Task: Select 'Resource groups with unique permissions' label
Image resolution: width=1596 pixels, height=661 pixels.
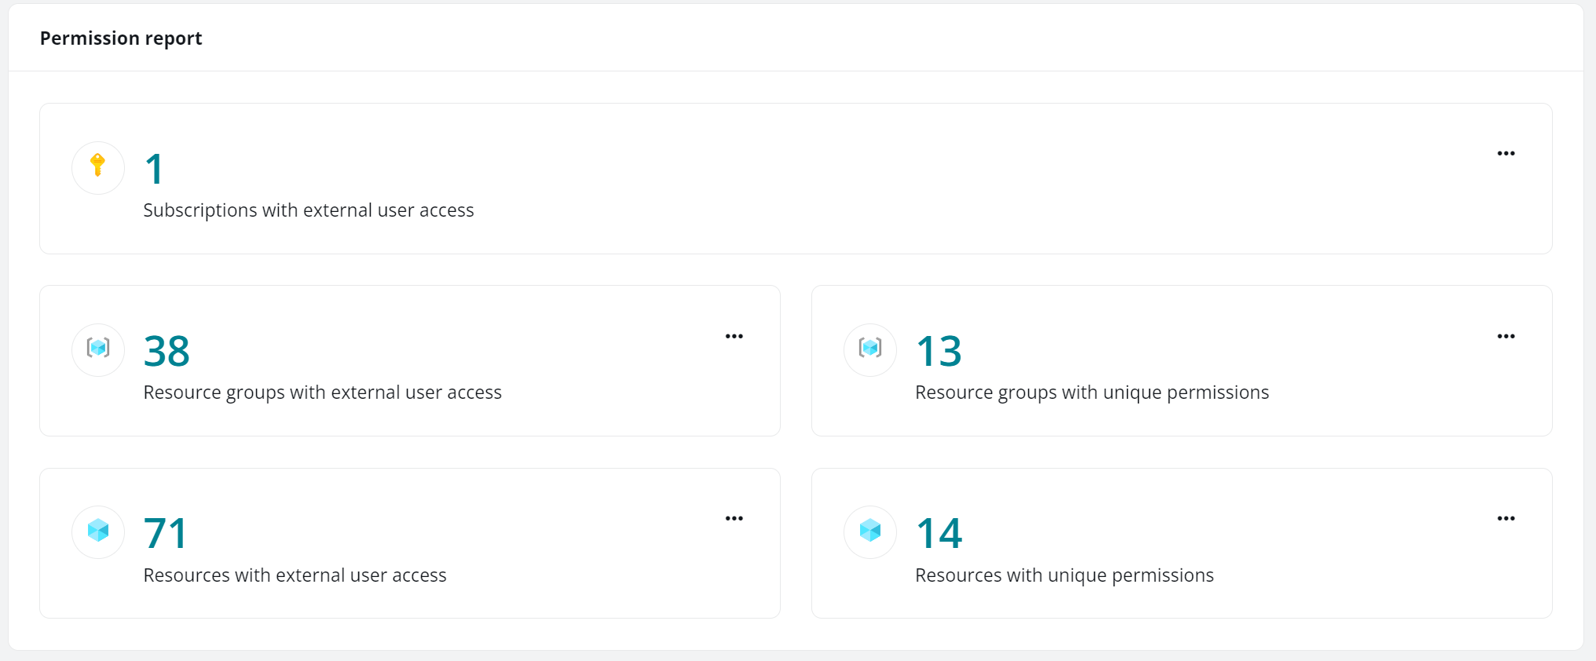Action: [1092, 393]
